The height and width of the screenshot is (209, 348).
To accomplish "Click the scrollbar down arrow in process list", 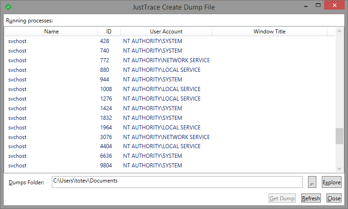I will pyautogui.click(x=339, y=169).
